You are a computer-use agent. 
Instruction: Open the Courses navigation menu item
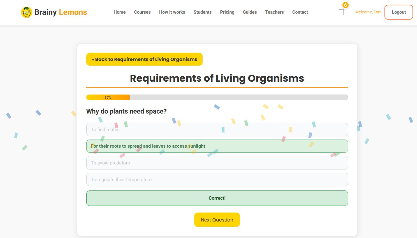[142, 12]
